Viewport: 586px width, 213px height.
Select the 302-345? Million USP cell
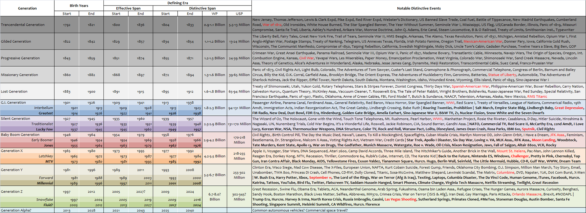click(x=239, y=197)
